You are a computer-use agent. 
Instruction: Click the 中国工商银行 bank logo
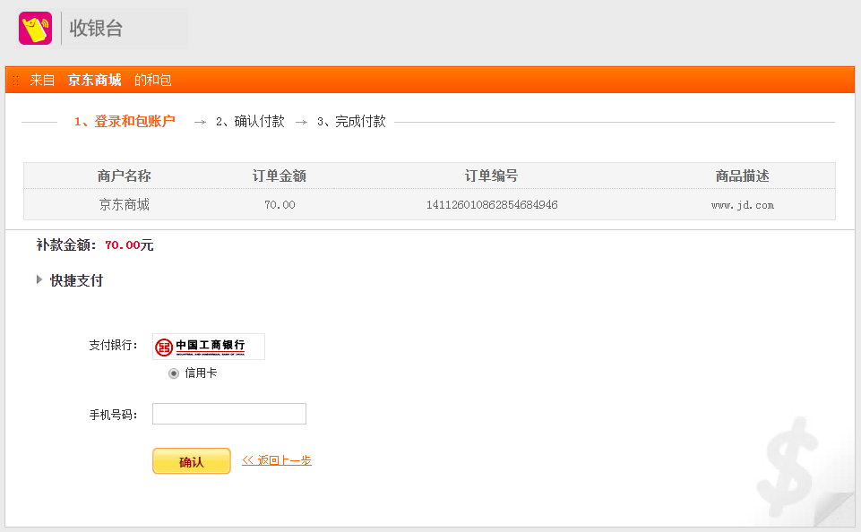point(209,347)
